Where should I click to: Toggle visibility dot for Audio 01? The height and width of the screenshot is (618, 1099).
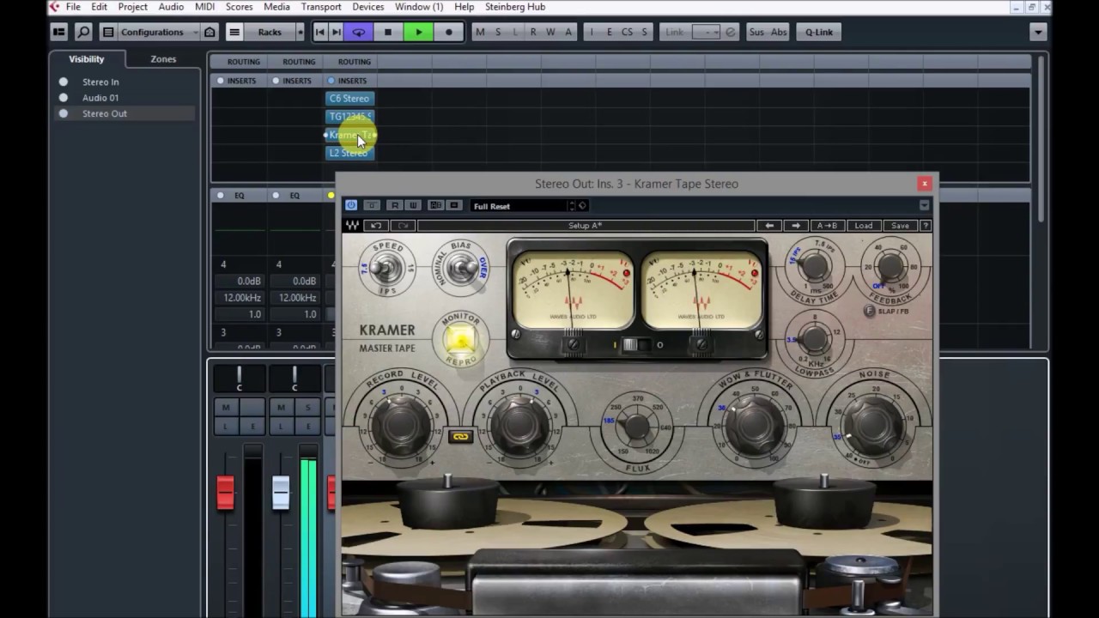[x=64, y=98]
